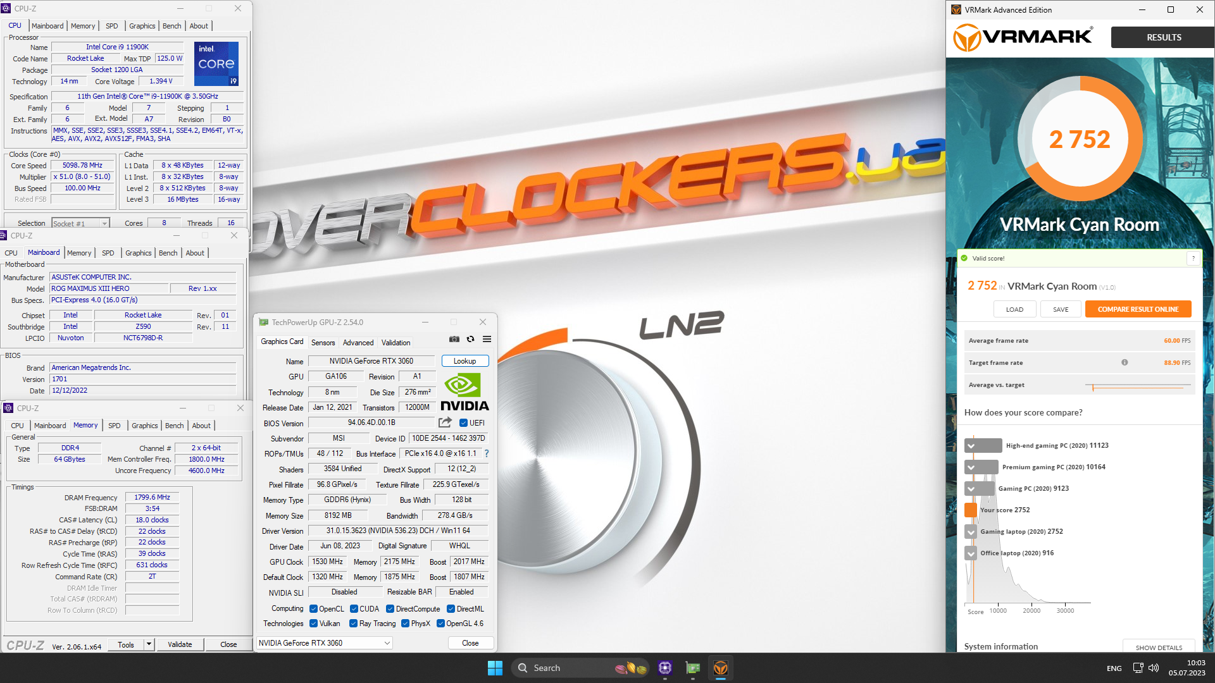Image resolution: width=1215 pixels, height=683 pixels.
Task: Toggle the Ray Tracing checkbox
Action: (x=354, y=624)
